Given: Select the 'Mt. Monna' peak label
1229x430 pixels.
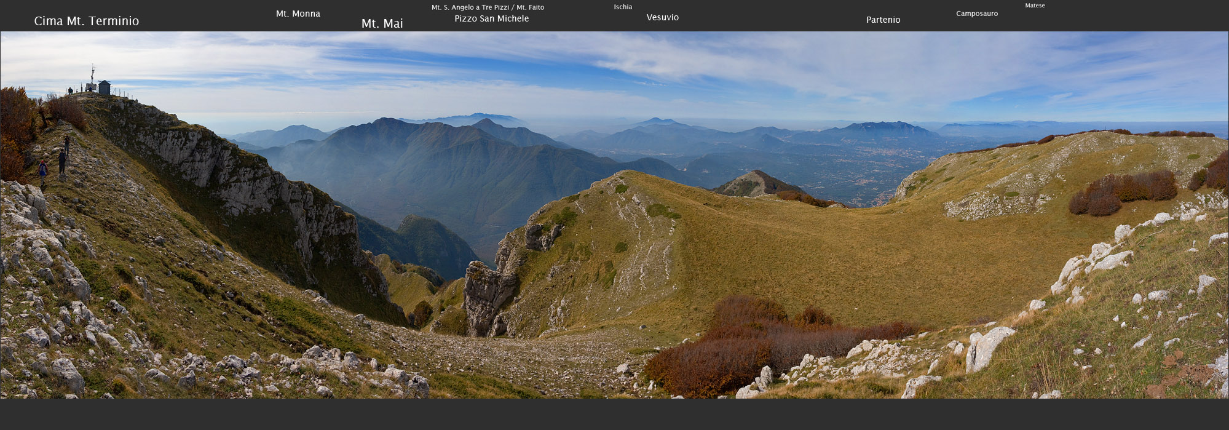Looking at the screenshot, I should 298,14.
